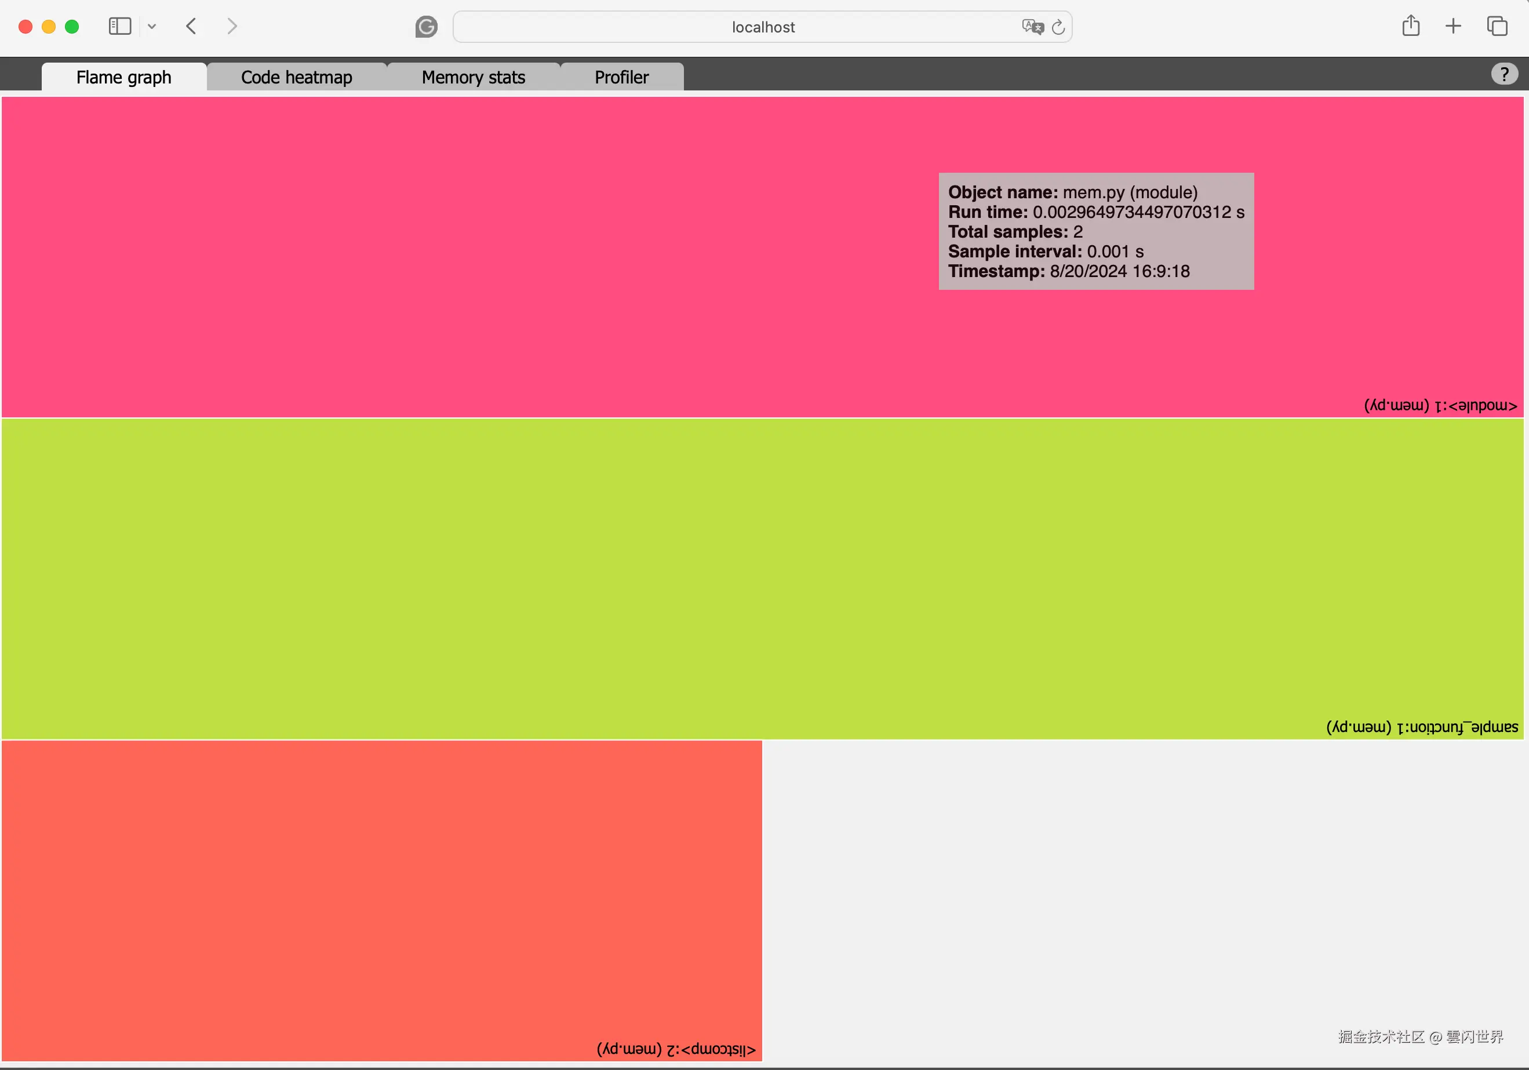Click the Grammarly extension icon

point(426,27)
